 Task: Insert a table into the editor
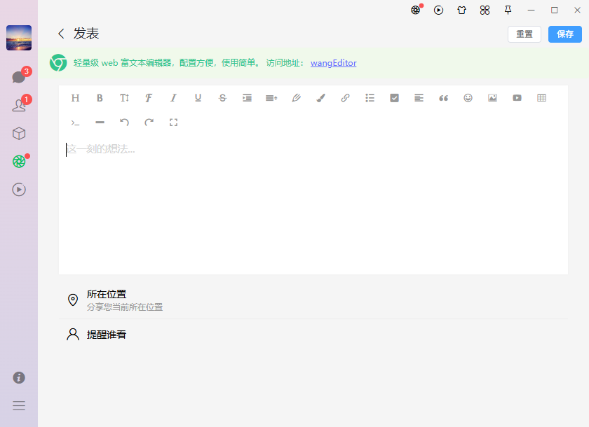[541, 98]
